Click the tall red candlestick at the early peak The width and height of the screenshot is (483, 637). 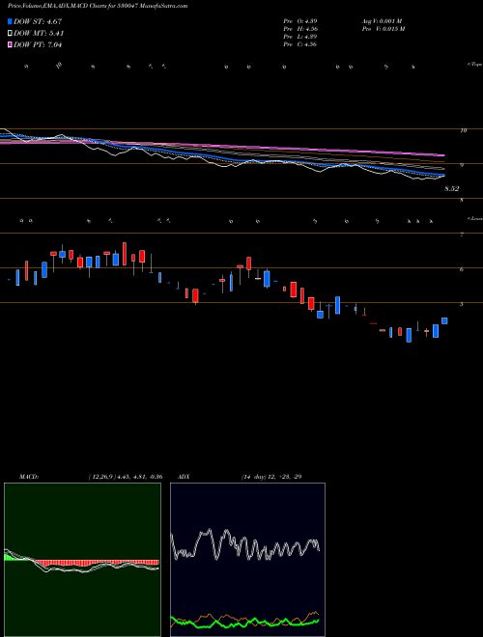click(125, 254)
